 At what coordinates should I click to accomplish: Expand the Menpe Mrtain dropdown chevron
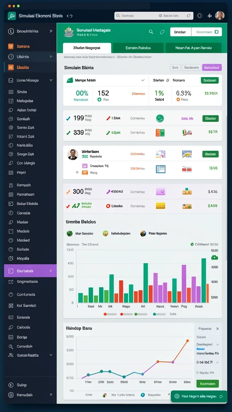coord(143,80)
